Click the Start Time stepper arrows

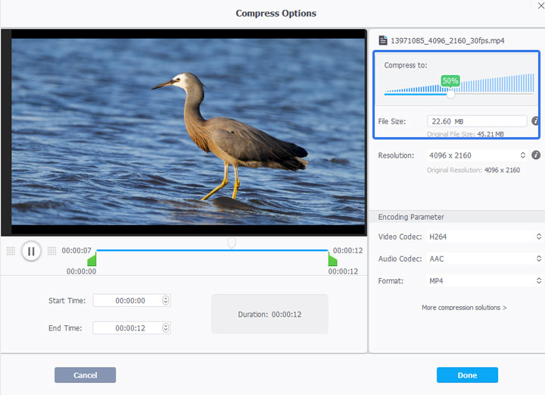point(166,300)
